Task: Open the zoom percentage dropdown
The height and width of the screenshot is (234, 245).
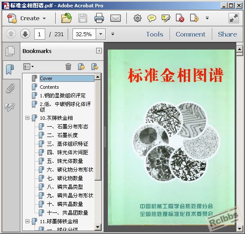Action: (101, 34)
